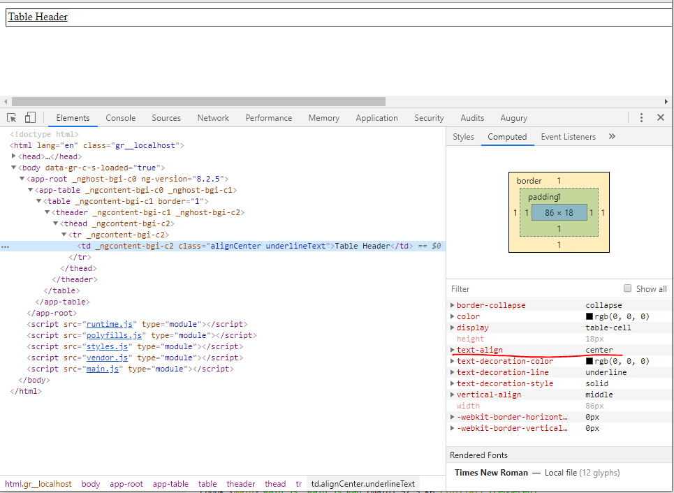Open the Console tab
This screenshot has height=493, width=674.
120,118
